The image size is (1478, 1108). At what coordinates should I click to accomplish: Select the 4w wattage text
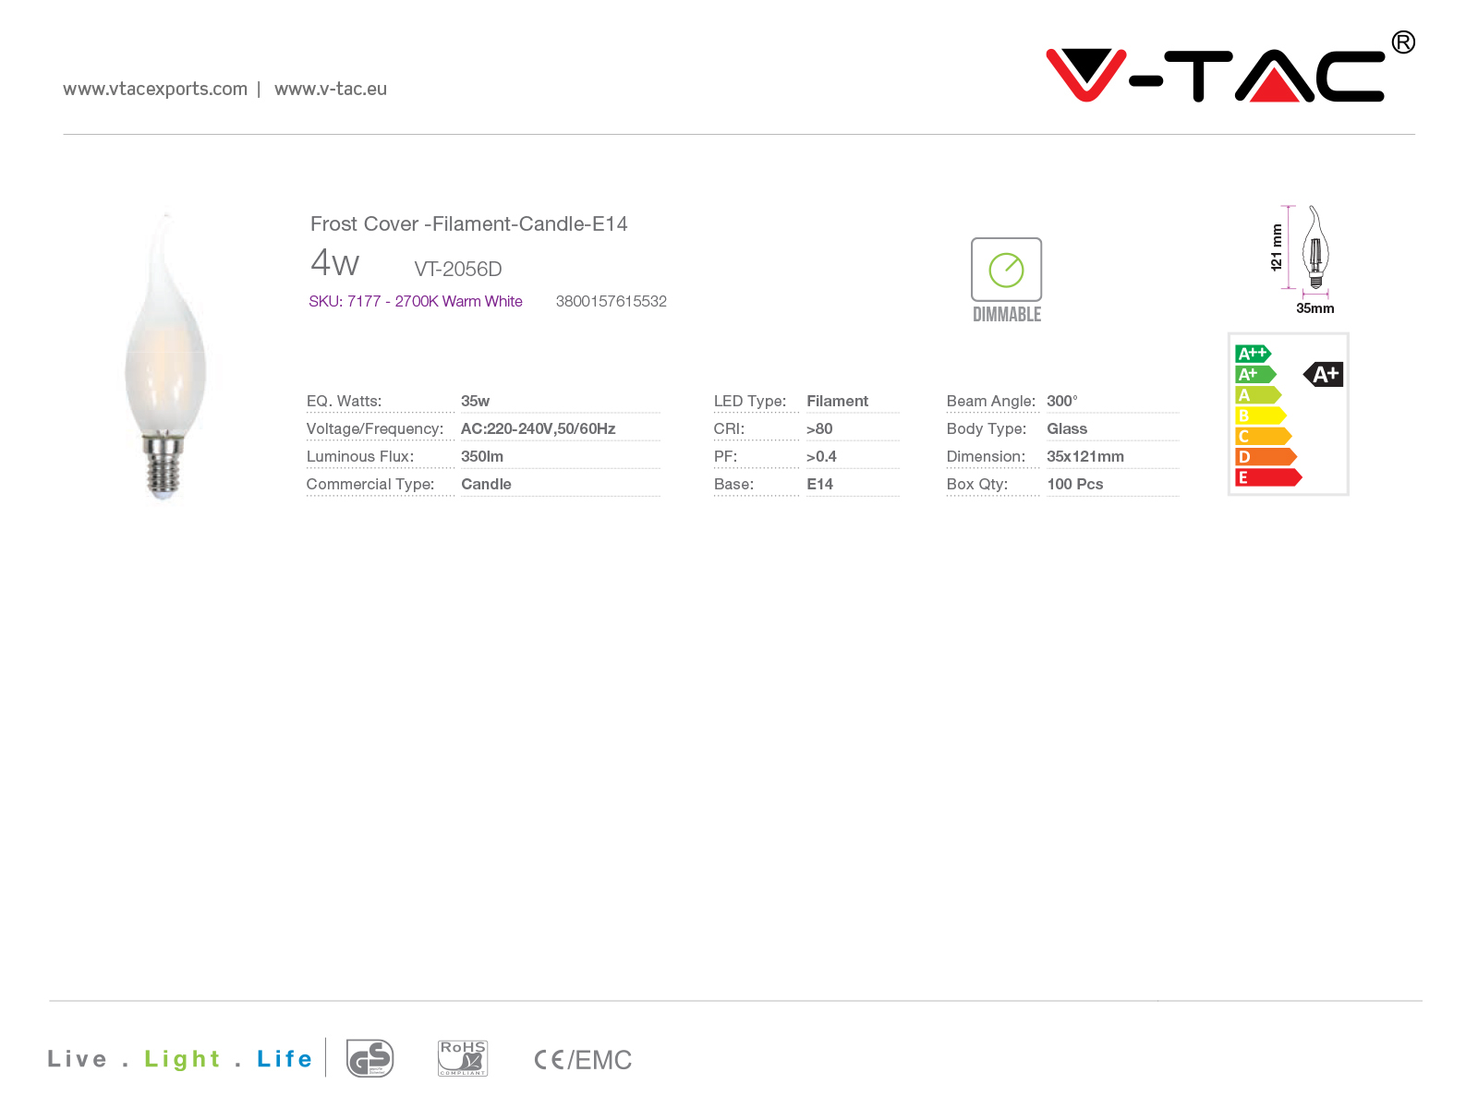[334, 263]
